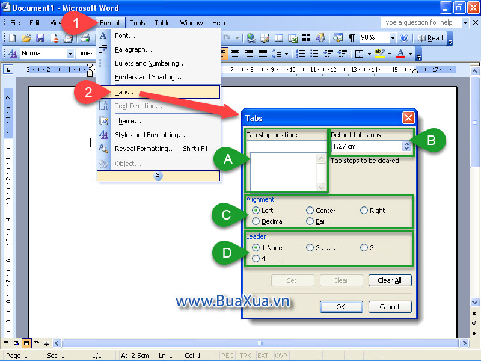Select underline leader option 4
The height and width of the screenshot is (361, 481).
click(256, 259)
